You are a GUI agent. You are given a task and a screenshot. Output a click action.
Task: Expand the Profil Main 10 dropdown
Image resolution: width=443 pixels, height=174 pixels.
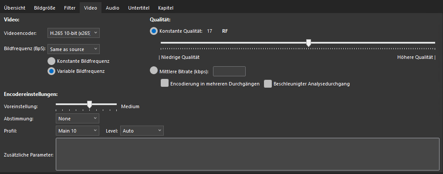(x=78, y=131)
